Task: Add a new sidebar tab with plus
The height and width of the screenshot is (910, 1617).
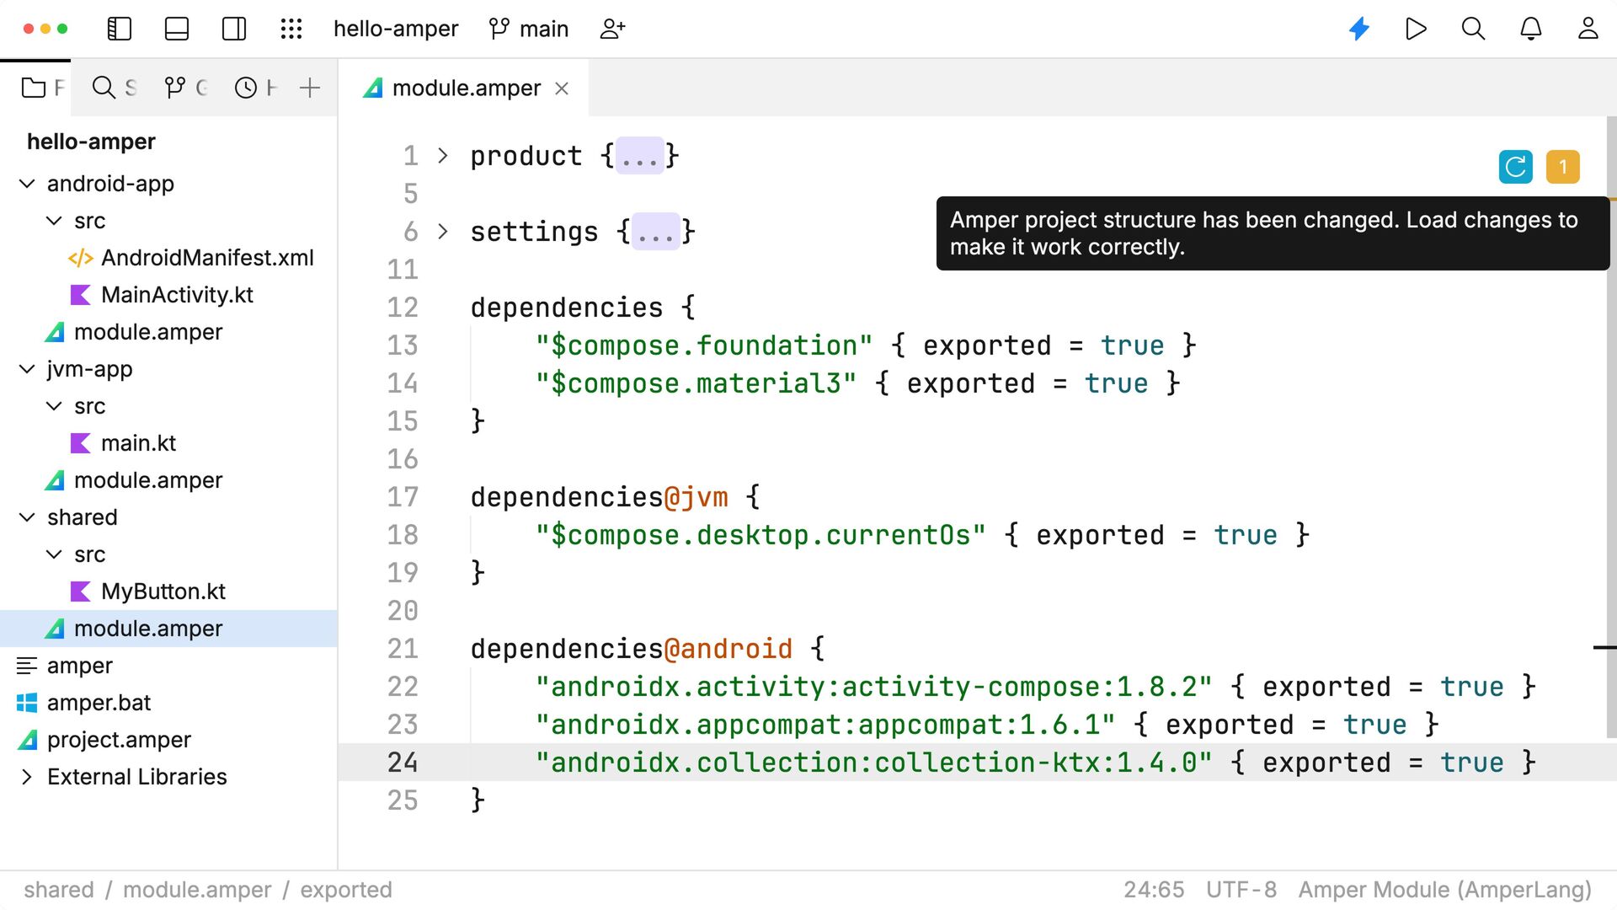Action: [x=310, y=88]
